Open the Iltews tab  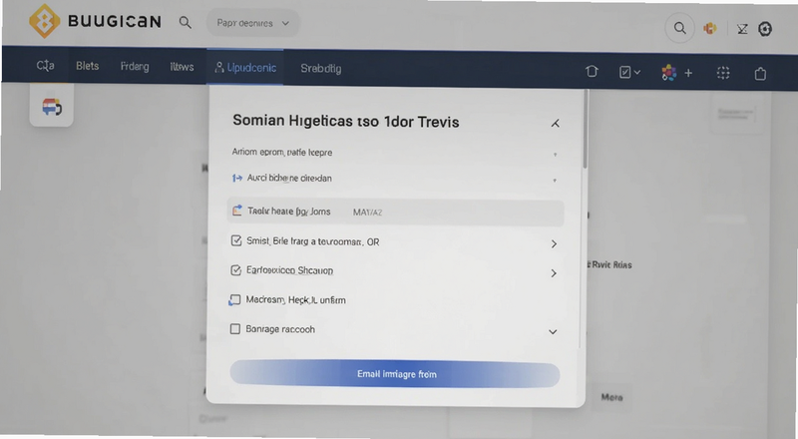pos(182,67)
